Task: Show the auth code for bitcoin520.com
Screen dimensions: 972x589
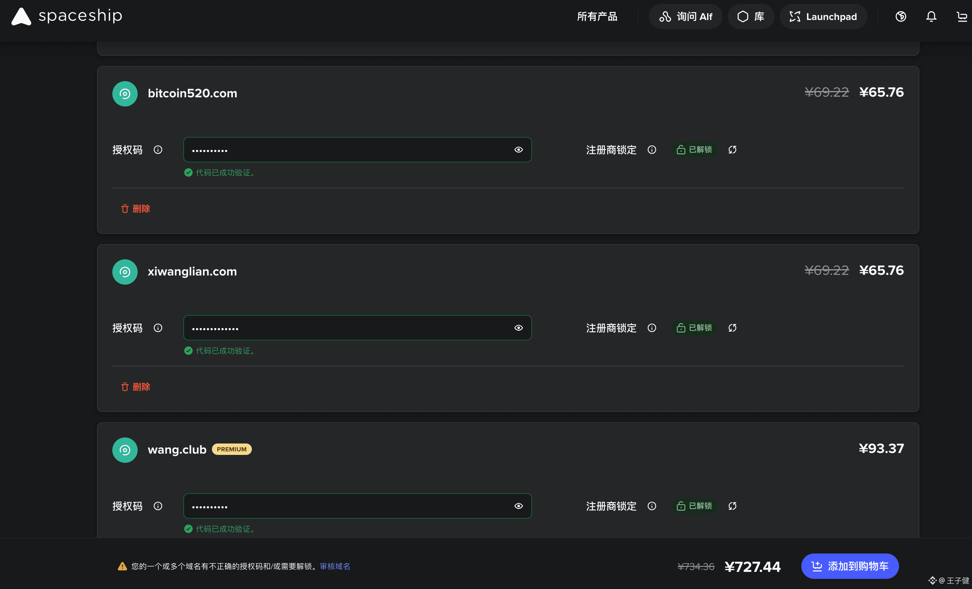Action: click(518, 150)
